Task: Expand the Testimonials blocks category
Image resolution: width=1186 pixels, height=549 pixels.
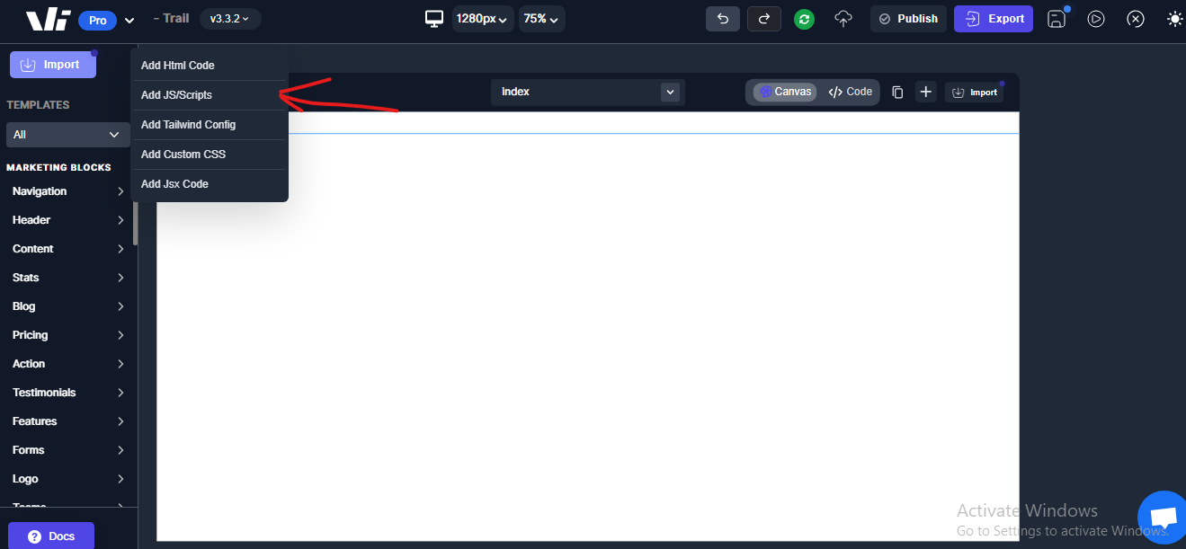Action: pos(68,393)
